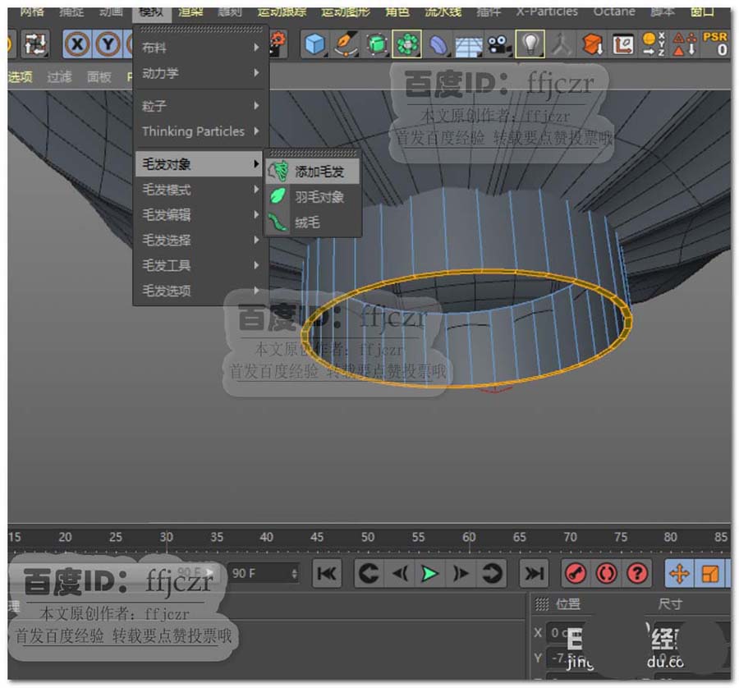
Task: Click the red framed spline toolbar icon
Action: pos(622,45)
